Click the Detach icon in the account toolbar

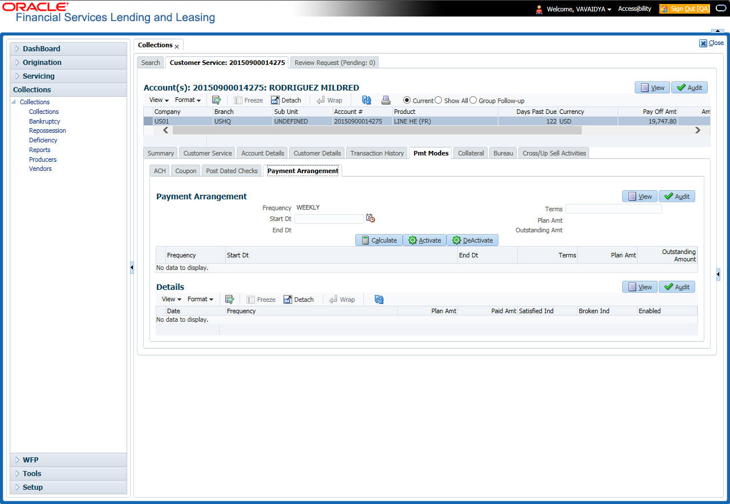pos(286,100)
